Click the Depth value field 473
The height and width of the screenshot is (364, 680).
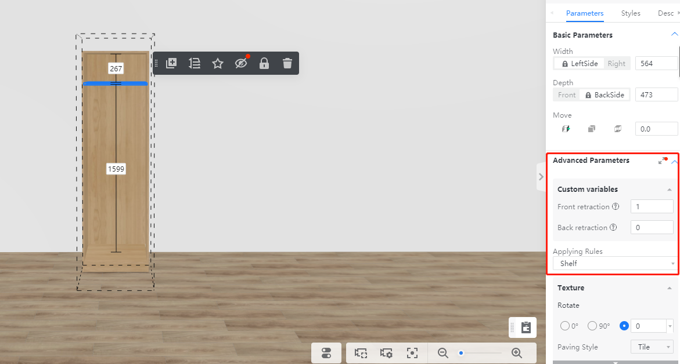pyautogui.click(x=656, y=95)
